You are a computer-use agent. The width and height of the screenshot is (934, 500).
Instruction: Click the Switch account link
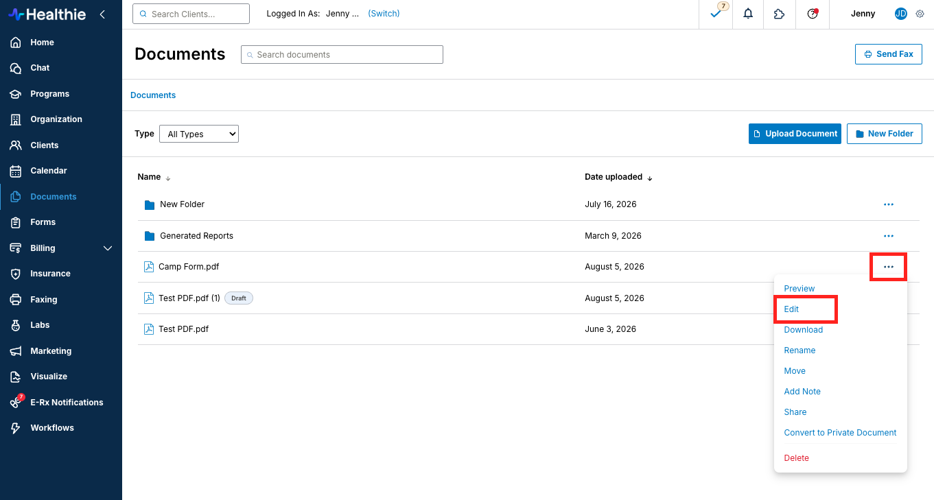384,14
